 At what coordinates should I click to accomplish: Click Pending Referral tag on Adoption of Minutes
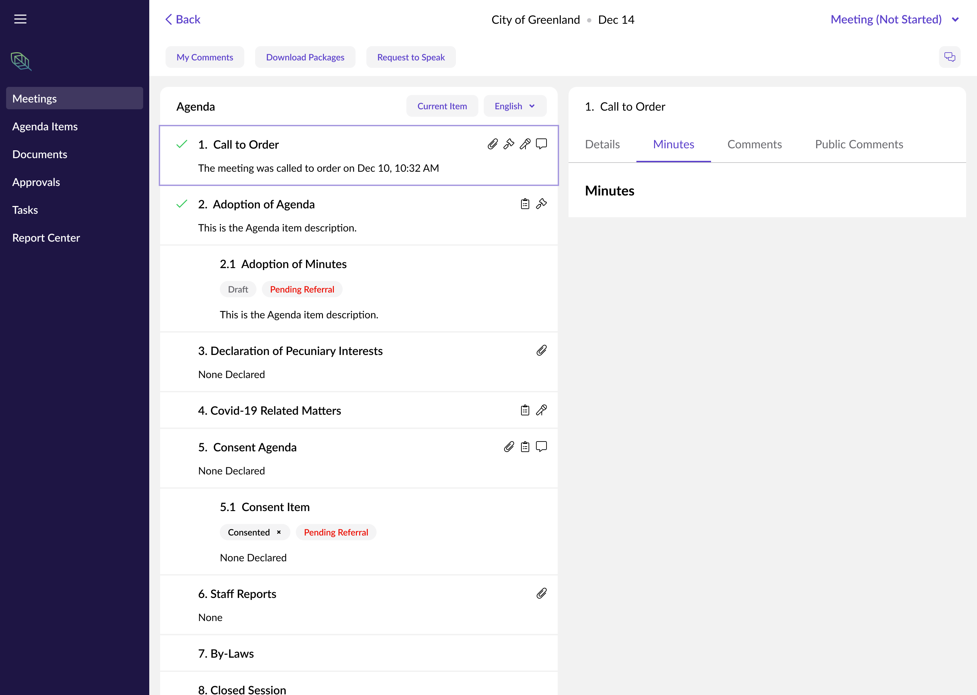click(x=302, y=289)
